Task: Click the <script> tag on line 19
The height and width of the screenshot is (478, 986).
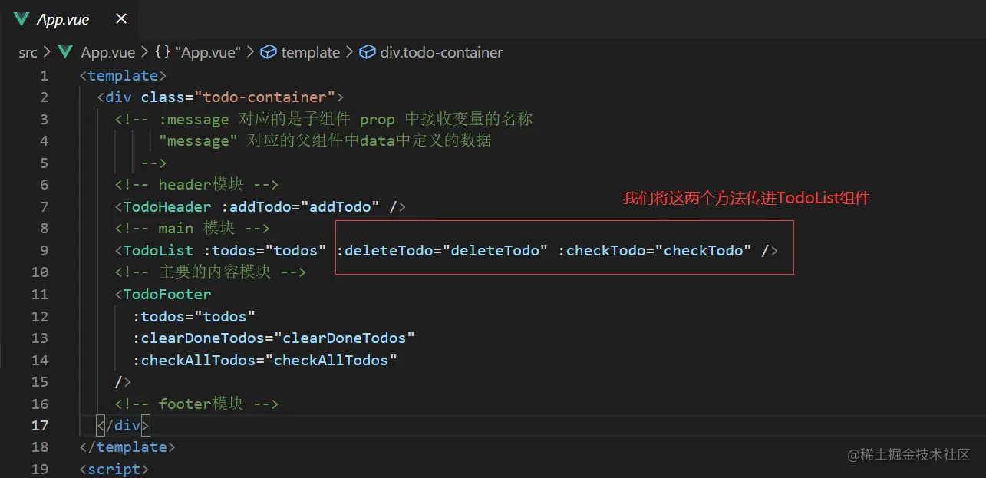Action: point(114,469)
